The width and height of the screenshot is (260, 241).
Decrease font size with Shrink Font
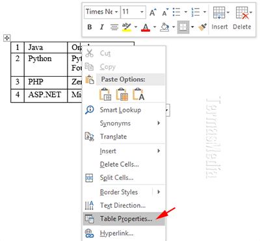click(165, 12)
